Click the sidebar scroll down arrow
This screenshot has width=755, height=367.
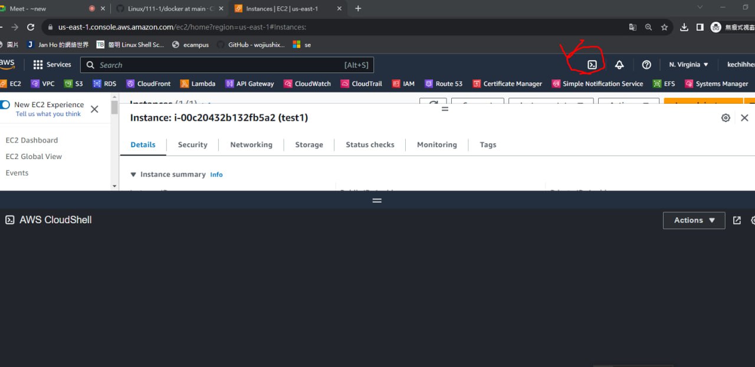[114, 186]
